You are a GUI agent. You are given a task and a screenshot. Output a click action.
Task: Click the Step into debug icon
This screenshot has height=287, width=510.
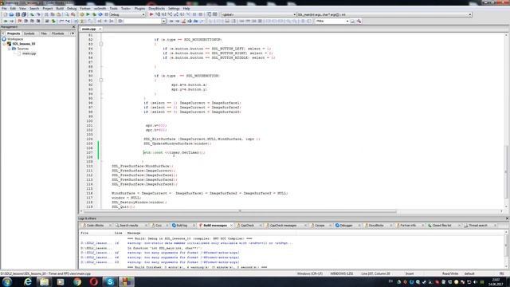[170, 14]
